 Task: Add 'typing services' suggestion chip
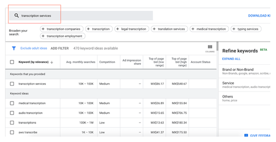pos(245,29)
